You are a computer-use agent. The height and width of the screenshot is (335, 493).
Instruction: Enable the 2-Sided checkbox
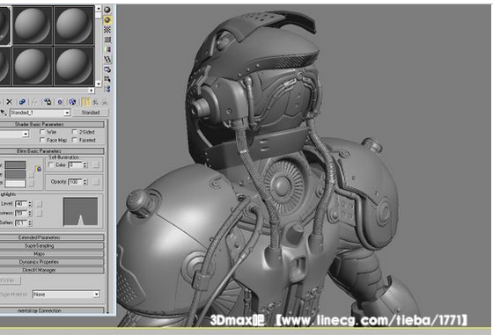(x=75, y=132)
